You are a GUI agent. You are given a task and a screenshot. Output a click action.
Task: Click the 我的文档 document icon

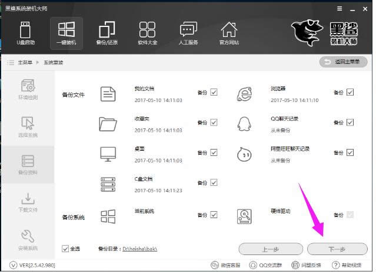[x=108, y=94]
